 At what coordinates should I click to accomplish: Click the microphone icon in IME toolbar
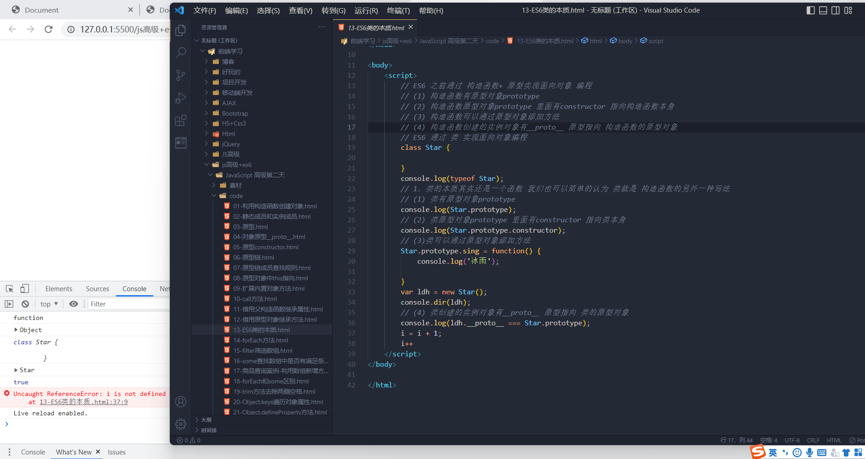click(x=810, y=453)
